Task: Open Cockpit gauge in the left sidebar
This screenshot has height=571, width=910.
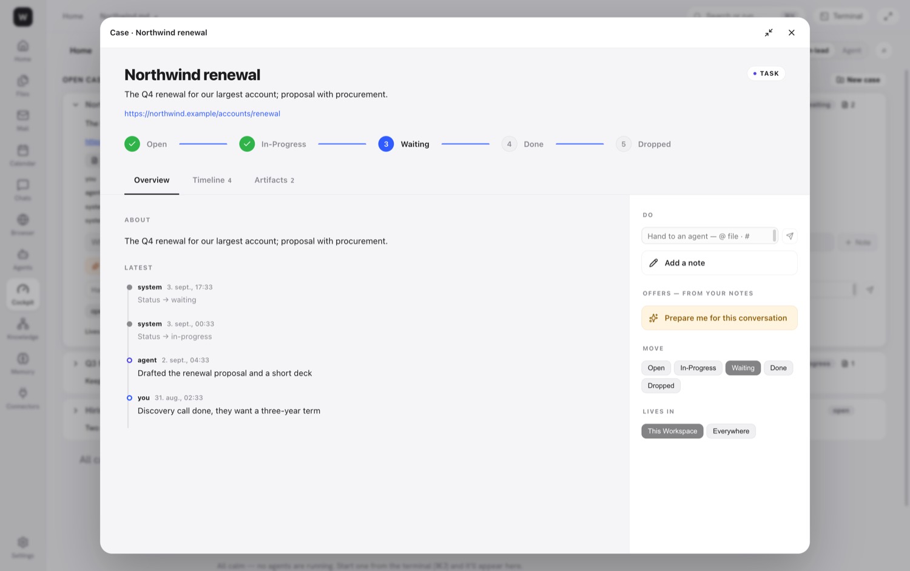Action: 23,294
